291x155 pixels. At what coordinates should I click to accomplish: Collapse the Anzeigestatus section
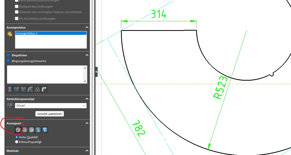click(87, 27)
